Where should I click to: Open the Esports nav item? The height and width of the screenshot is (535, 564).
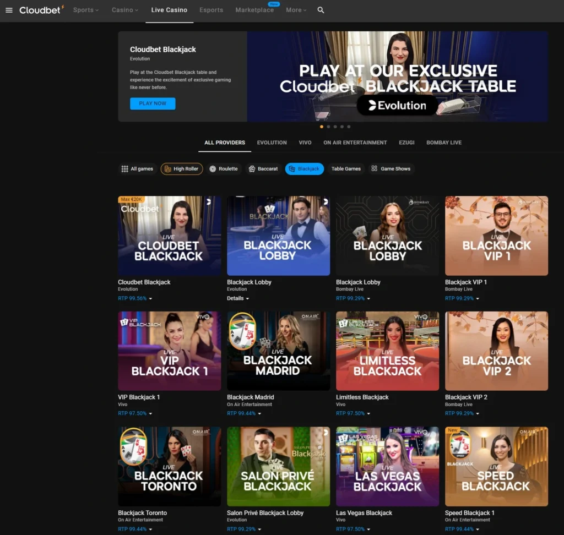pyautogui.click(x=211, y=10)
